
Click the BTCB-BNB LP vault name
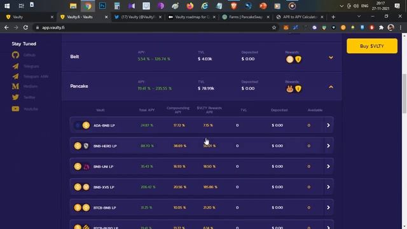point(104,208)
